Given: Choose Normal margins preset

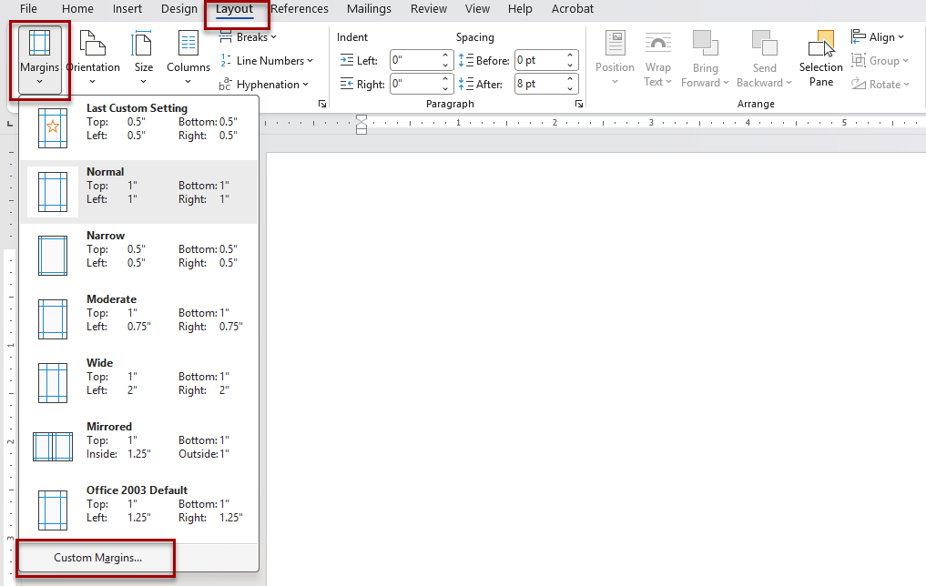Looking at the screenshot, I should 138,191.
